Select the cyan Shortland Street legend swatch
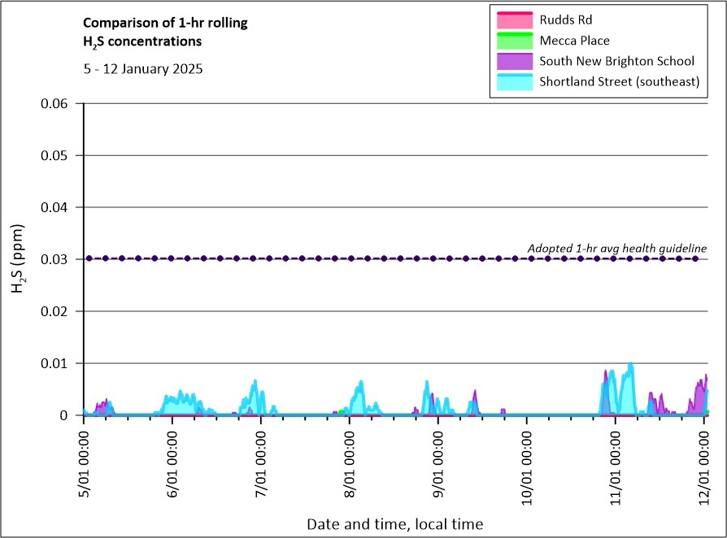Screen dimensions: 727x538 [512, 82]
